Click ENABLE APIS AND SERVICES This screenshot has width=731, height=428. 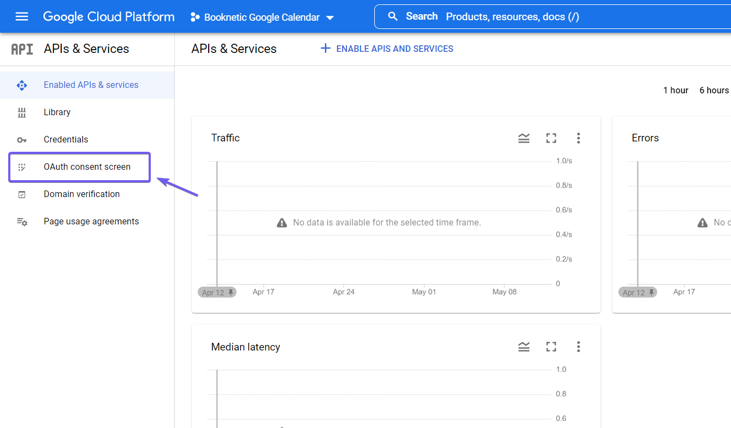[386, 49]
